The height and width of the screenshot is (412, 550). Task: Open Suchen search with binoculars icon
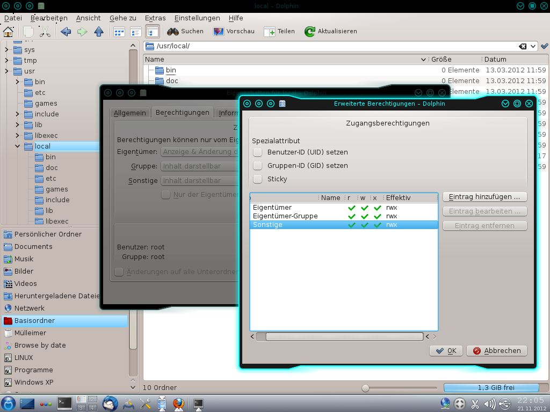(185, 31)
